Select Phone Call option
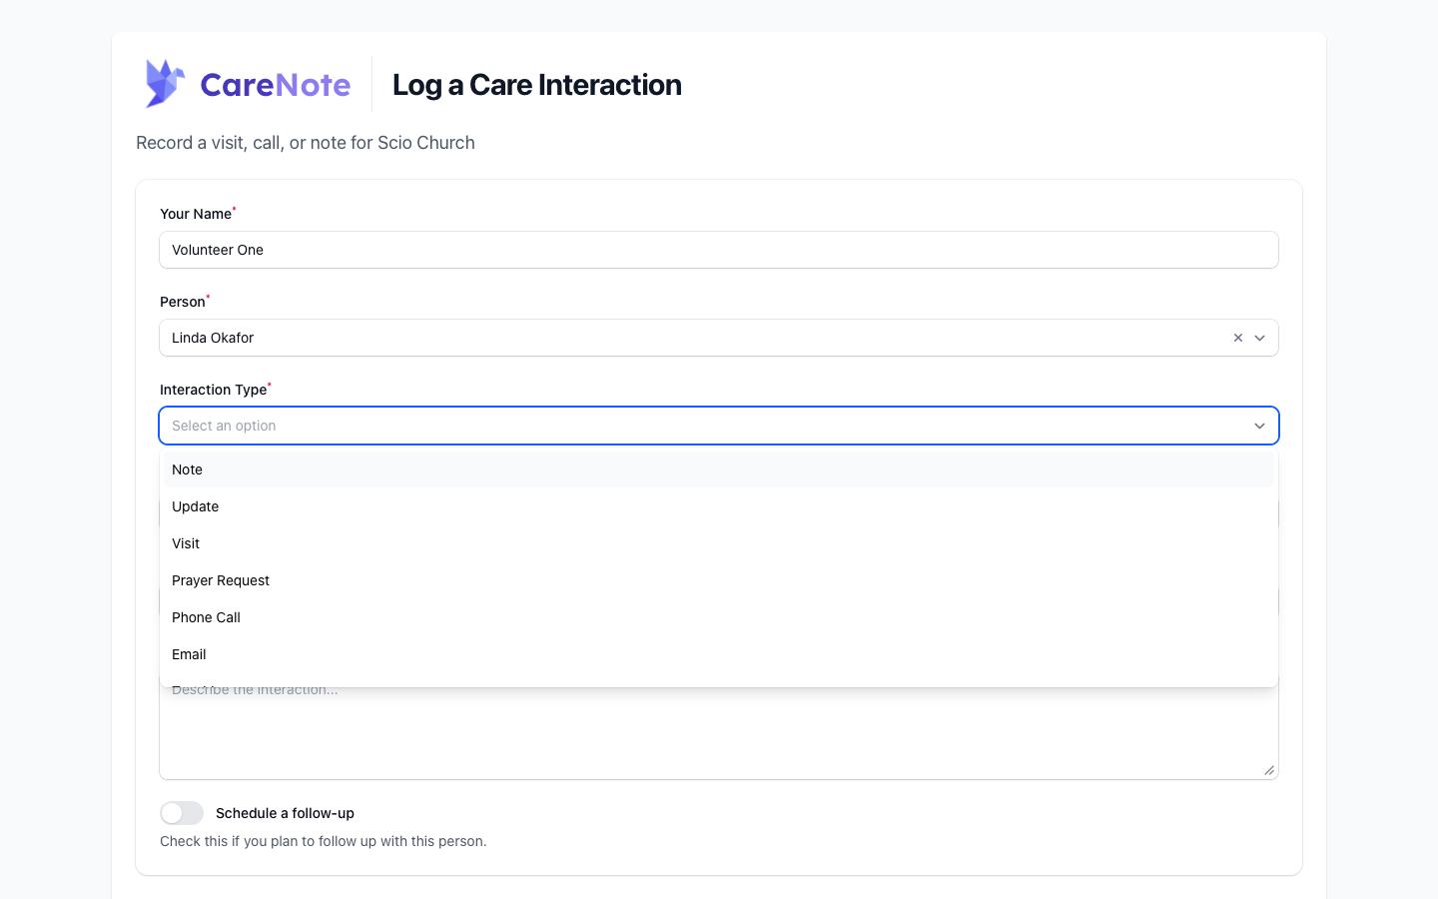The width and height of the screenshot is (1438, 899). [x=719, y=617]
